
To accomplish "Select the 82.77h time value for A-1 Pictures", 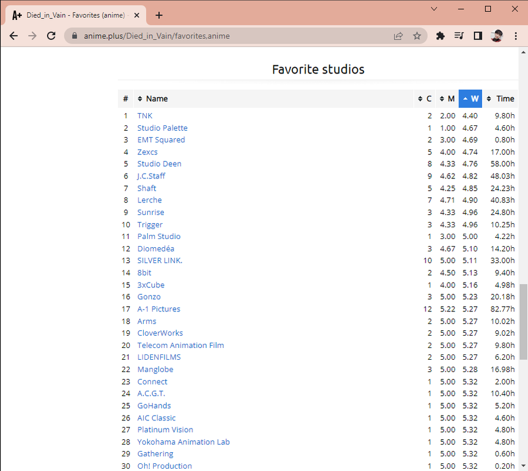I will tap(503, 309).
